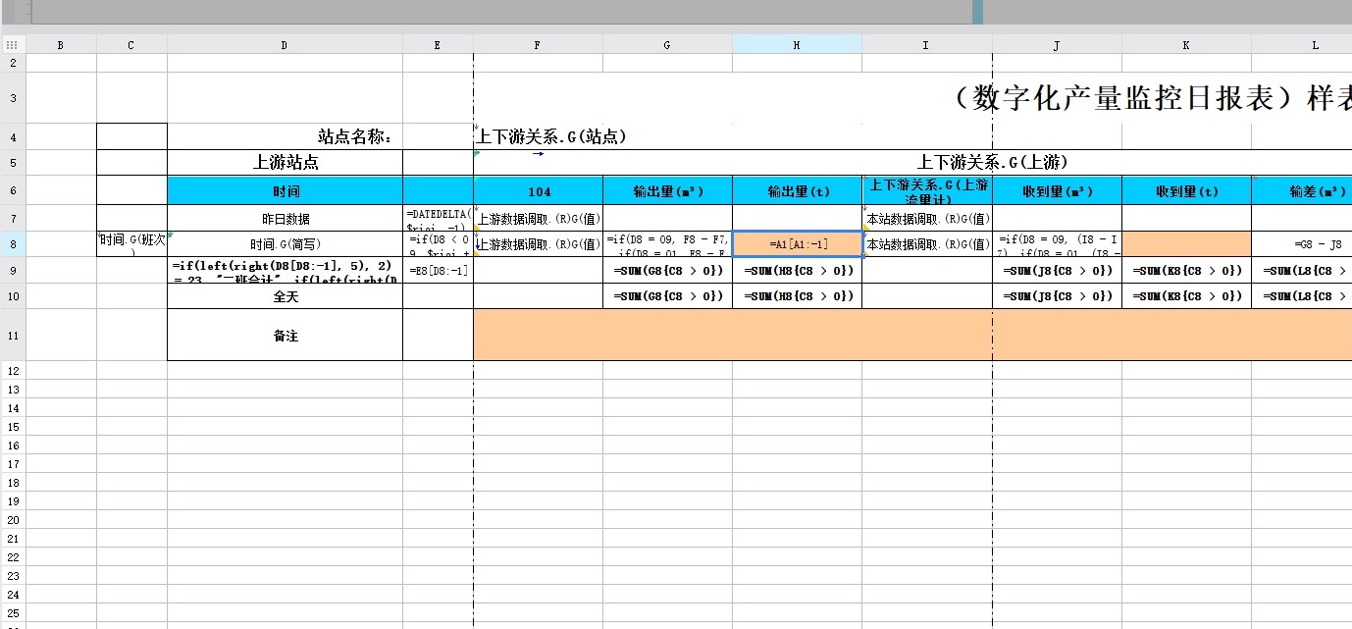1352x629 pixels.
Task: Click the 时间.G(简写) cell
Action: pos(285,243)
